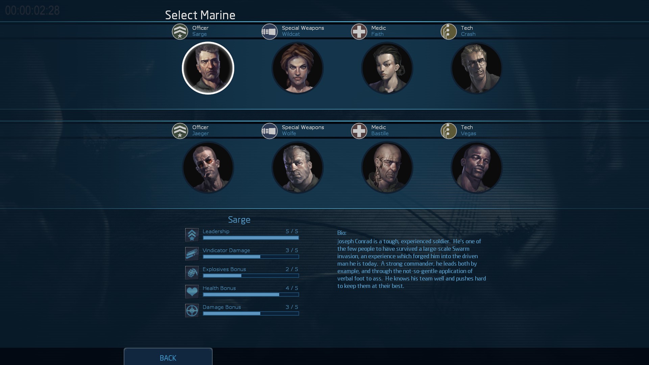This screenshot has height=365, width=649.
Task: Click the Damage Bonus crosshair icon
Action: tap(192, 310)
